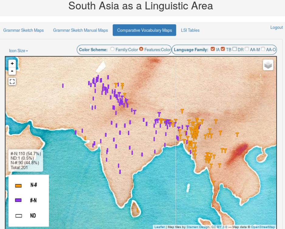Enable the DR language family checkbox

235,49
